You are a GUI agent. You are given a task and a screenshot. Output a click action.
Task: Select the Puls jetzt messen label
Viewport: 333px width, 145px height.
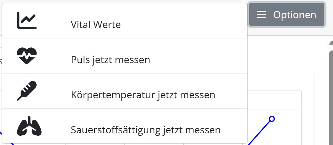coord(110,60)
